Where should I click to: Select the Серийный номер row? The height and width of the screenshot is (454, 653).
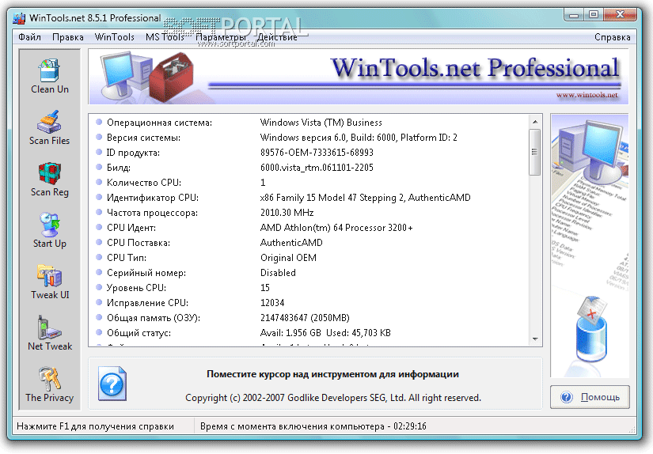coord(309,273)
